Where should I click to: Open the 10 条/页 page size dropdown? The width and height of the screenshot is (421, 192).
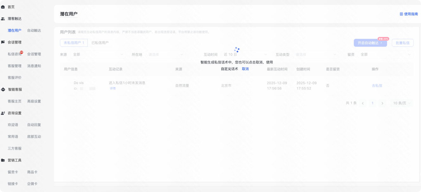[402, 103]
